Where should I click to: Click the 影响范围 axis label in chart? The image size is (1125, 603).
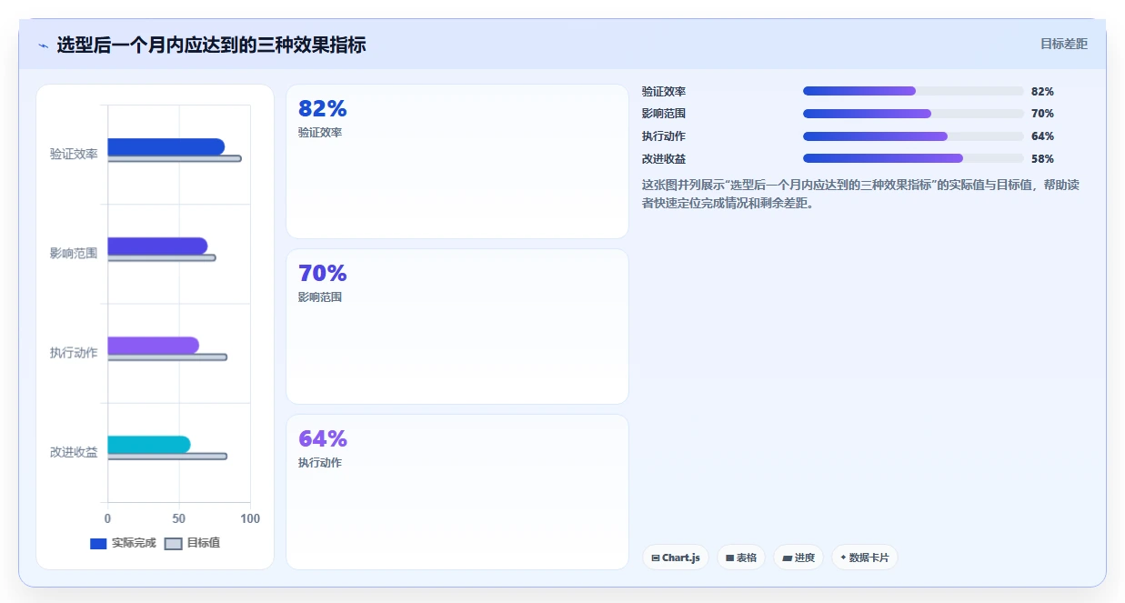pyautogui.click(x=74, y=254)
